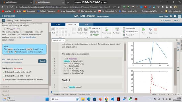Expand Task 3 section
182x102 pixels.
click(x=24, y=87)
